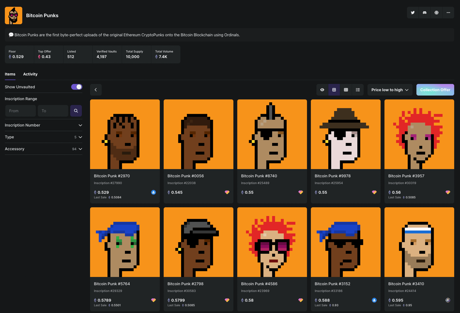
Task: Open Bitcoin Punk #4586 sunglasses image
Action: tap(272, 242)
